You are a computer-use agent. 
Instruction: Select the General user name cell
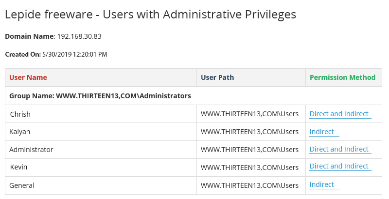[x=101, y=185]
